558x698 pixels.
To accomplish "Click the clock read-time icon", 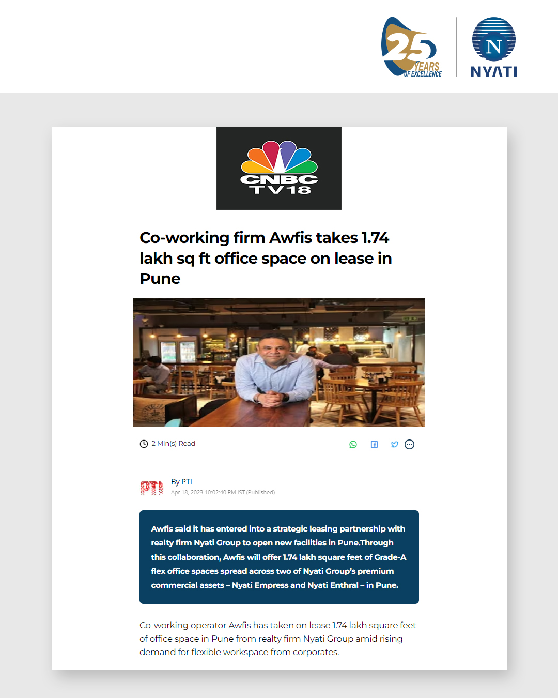I will [x=144, y=444].
